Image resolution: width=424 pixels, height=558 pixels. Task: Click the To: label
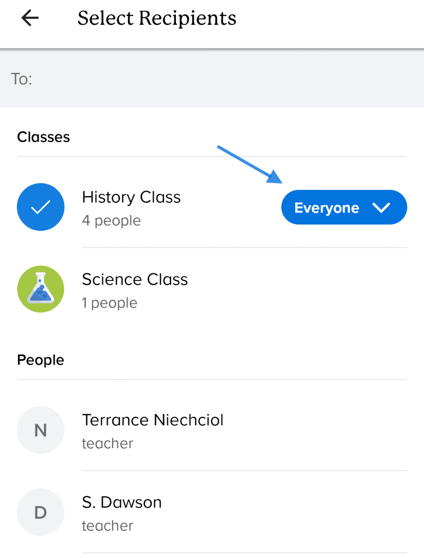point(21,79)
